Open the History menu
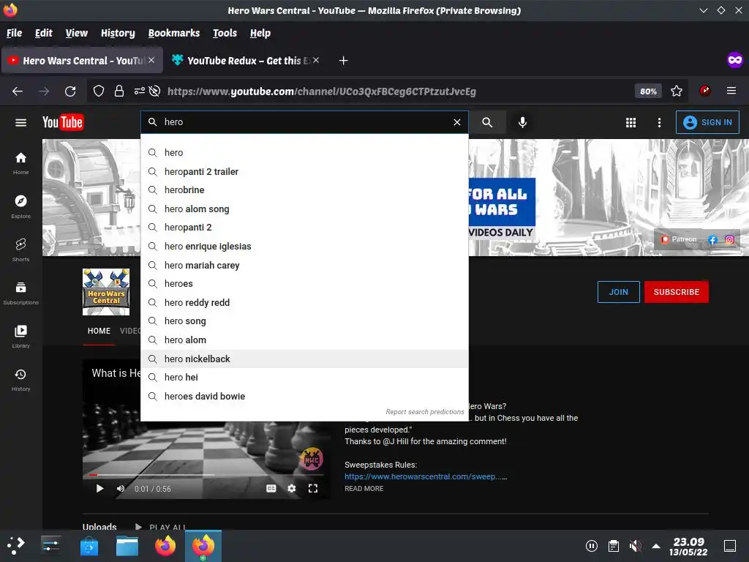 [118, 33]
